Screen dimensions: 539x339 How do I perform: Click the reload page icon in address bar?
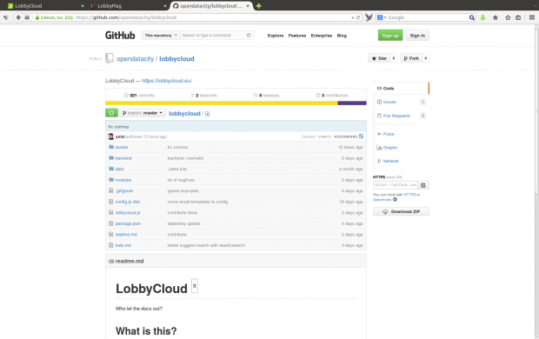[x=358, y=17]
